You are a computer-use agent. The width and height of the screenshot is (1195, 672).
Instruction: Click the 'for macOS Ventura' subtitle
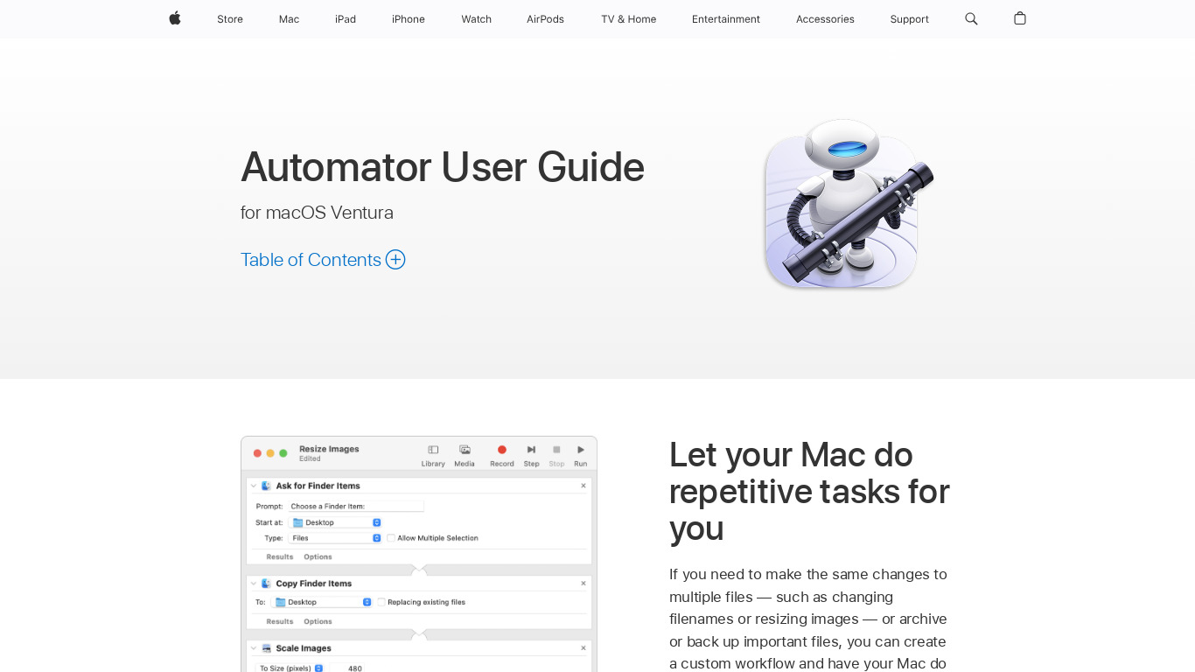317,213
